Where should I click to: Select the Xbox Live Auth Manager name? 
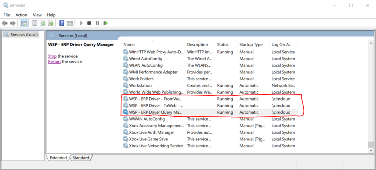[x=152, y=132]
